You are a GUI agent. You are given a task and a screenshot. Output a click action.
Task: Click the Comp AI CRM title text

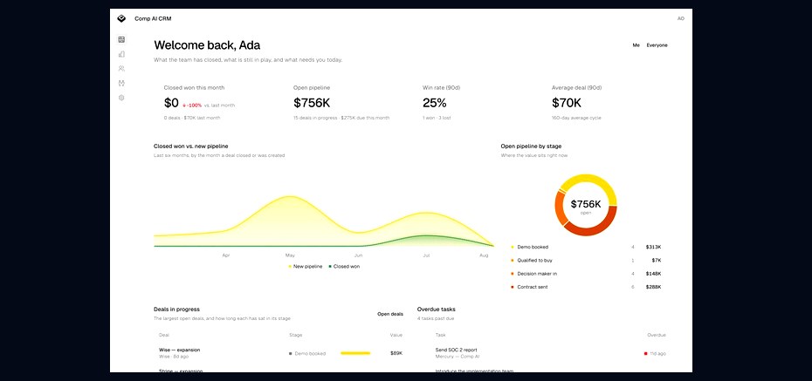click(153, 18)
